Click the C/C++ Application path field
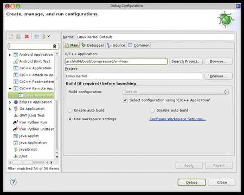This screenshot has width=244, height=195. tap(116, 61)
